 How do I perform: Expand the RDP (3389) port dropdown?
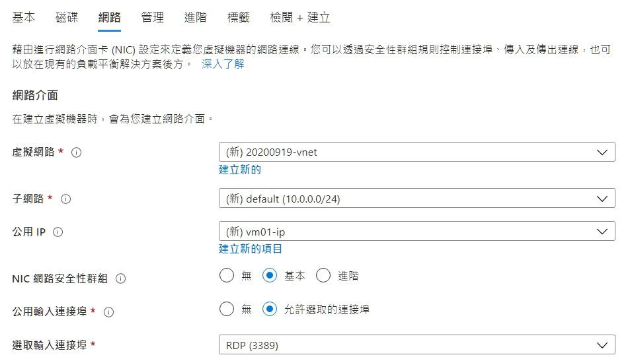[416, 344]
